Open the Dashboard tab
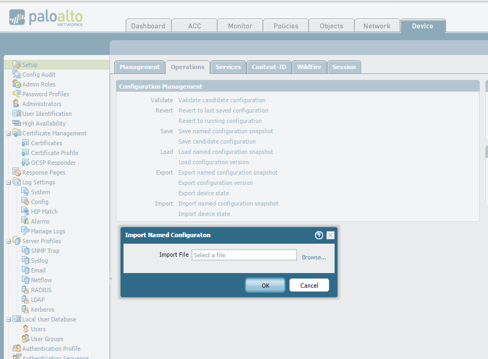The width and height of the screenshot is (488, 359). 149,26
